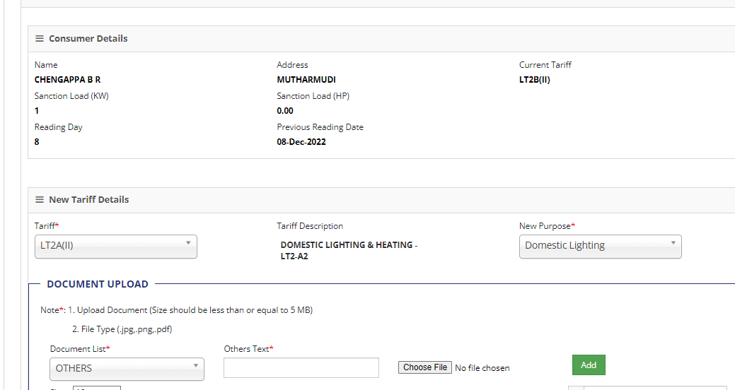Select the Consumer Details panel heading
Viewport: 735px width, 390px height.
tap(88, 39)
